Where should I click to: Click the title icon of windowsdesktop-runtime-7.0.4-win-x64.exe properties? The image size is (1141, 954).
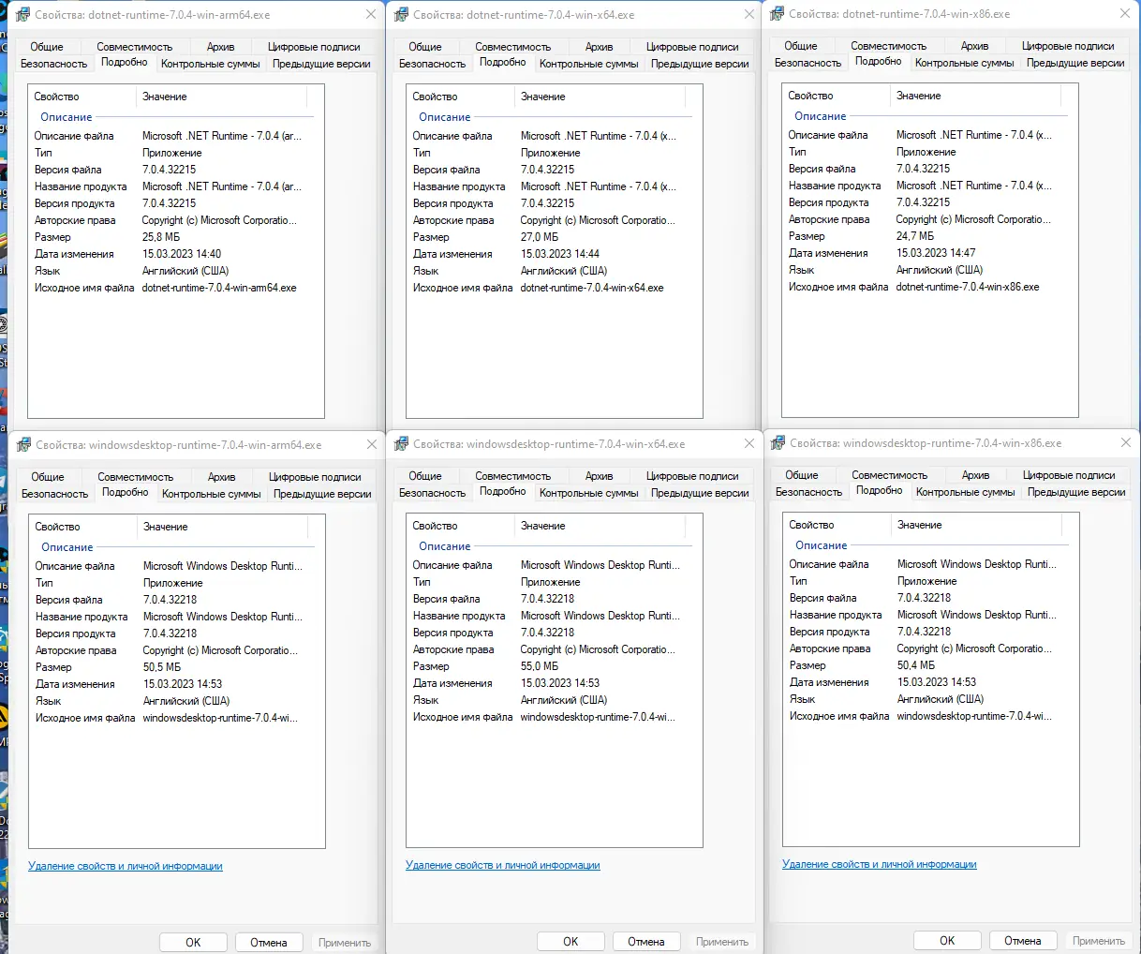401,444
